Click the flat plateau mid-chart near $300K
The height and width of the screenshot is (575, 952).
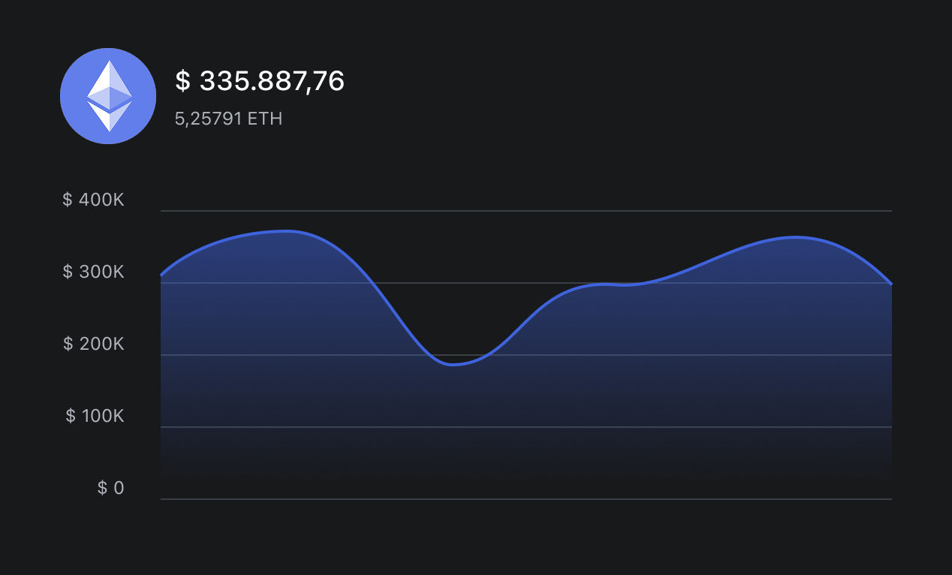coord(616,284)
